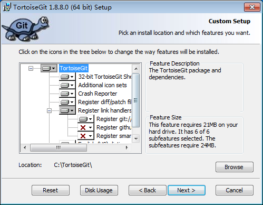
Task: Open install option for Register git:// feature
Action: (x=86, y=119)
